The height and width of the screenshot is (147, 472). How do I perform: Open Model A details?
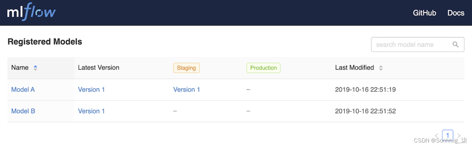tap(23, 90)
